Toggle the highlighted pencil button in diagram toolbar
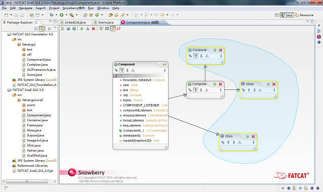The image size is (323, 192). [113, 29]
